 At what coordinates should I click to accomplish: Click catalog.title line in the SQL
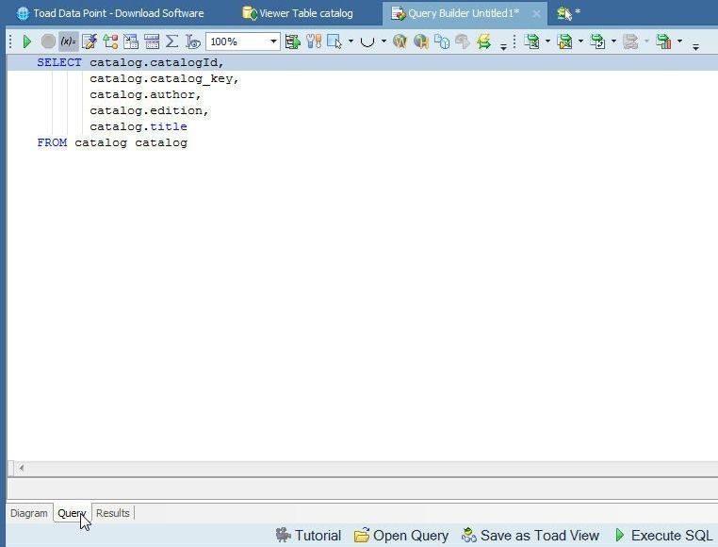[x=139, y=126]
